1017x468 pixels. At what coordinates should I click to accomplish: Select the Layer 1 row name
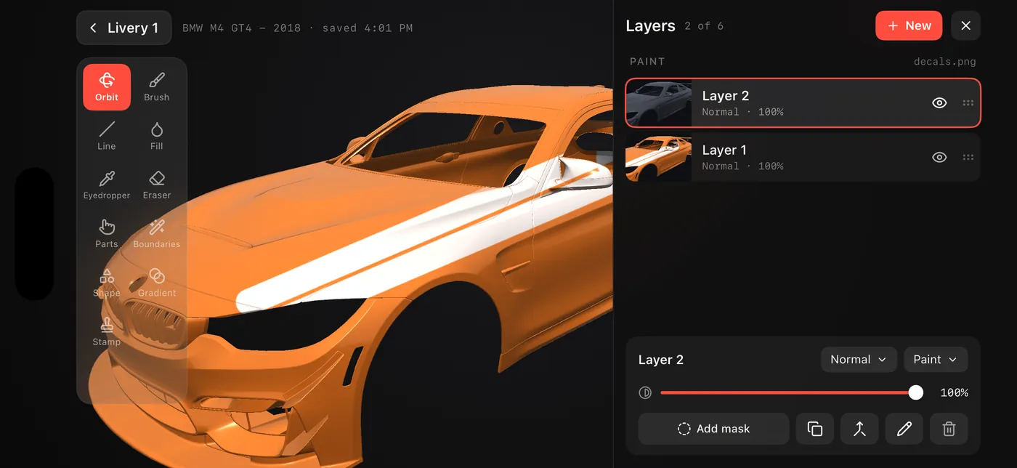coord(724,150)
